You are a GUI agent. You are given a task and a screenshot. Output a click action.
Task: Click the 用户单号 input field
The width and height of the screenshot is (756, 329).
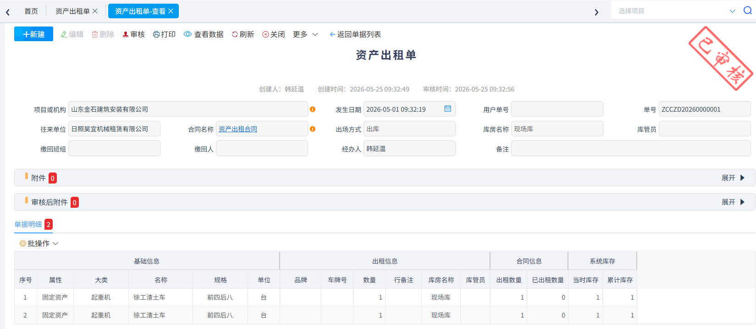coord(557,109)
